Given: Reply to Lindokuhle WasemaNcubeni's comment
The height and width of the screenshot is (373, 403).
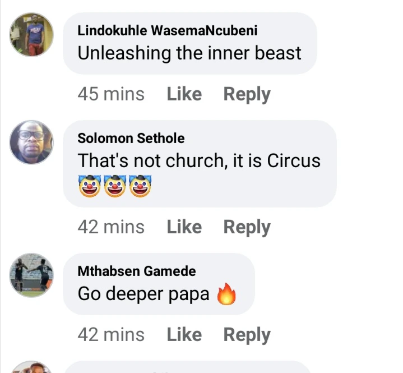Looking at the screenshot, I should (247, 94).
